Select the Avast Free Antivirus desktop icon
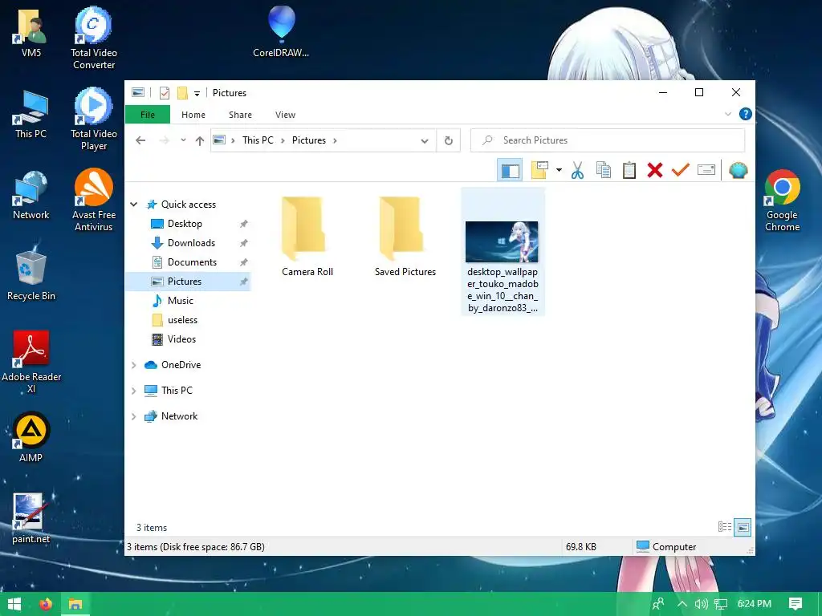The width and height of the screenshot is (822, 616). (x=93, y=201)
